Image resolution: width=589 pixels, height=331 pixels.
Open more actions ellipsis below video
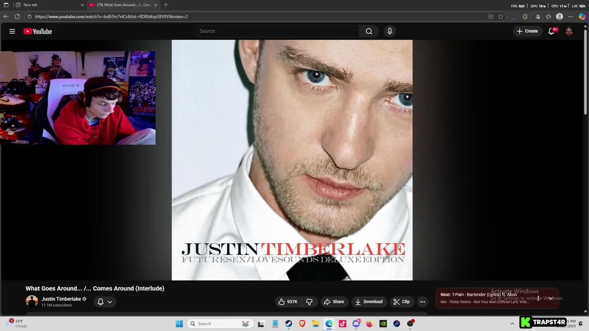pyautogui.click(x=422, y=302)
